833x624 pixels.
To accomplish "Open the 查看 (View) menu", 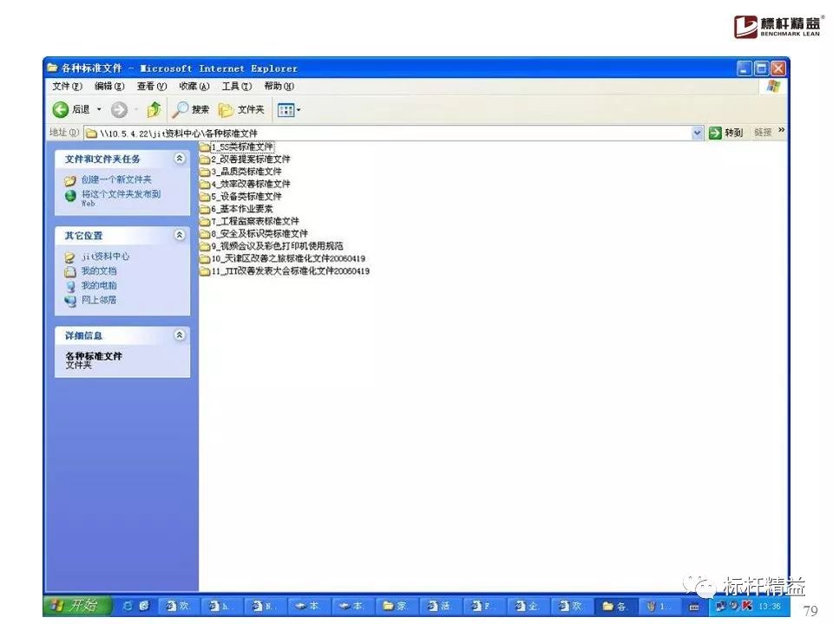I will coord(151,86).
